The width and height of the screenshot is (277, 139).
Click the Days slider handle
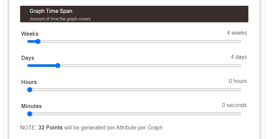[58, 66]
